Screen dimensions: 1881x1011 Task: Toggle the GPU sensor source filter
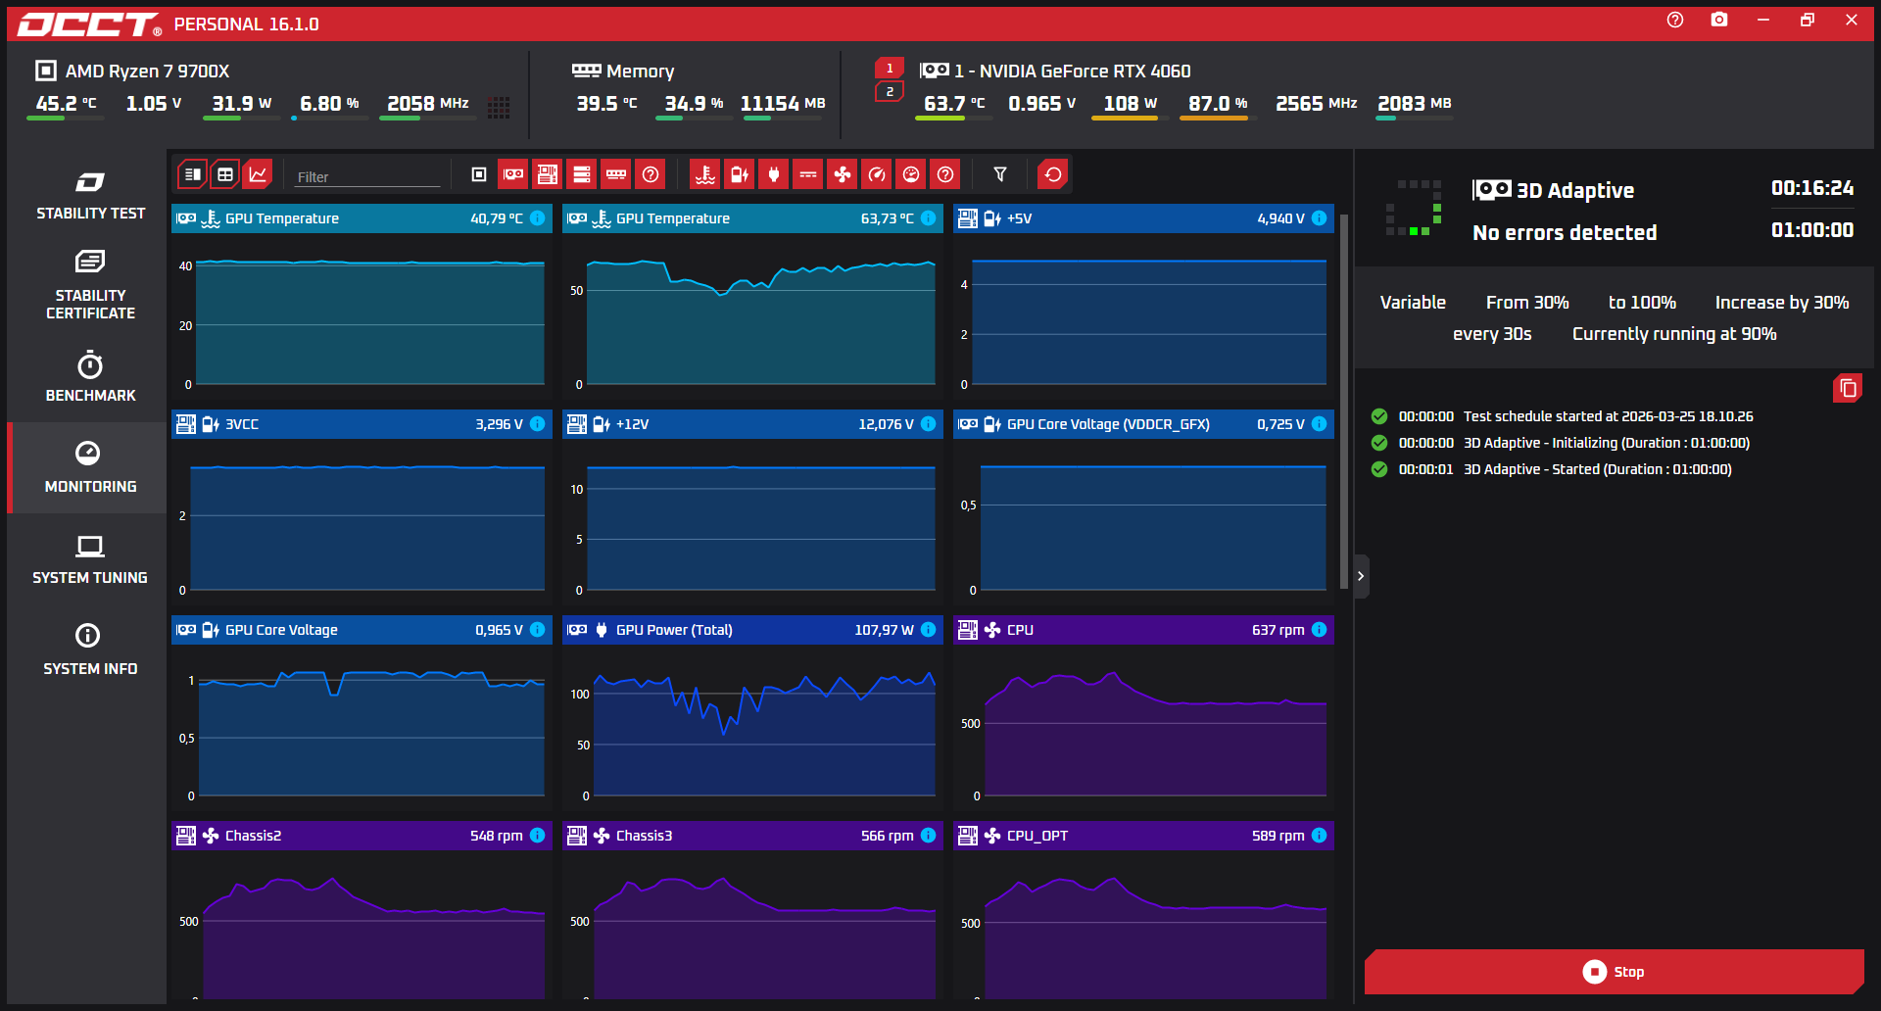pyautogui.click(x=513, y=174)
